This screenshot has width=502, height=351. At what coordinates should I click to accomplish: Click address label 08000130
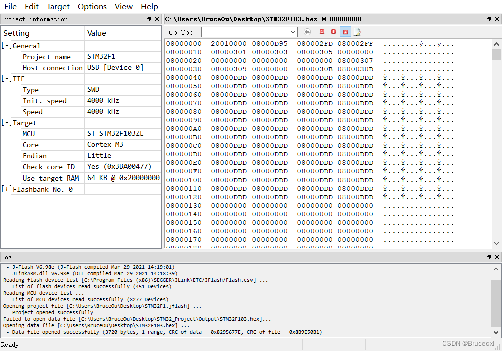coord(184,206)
